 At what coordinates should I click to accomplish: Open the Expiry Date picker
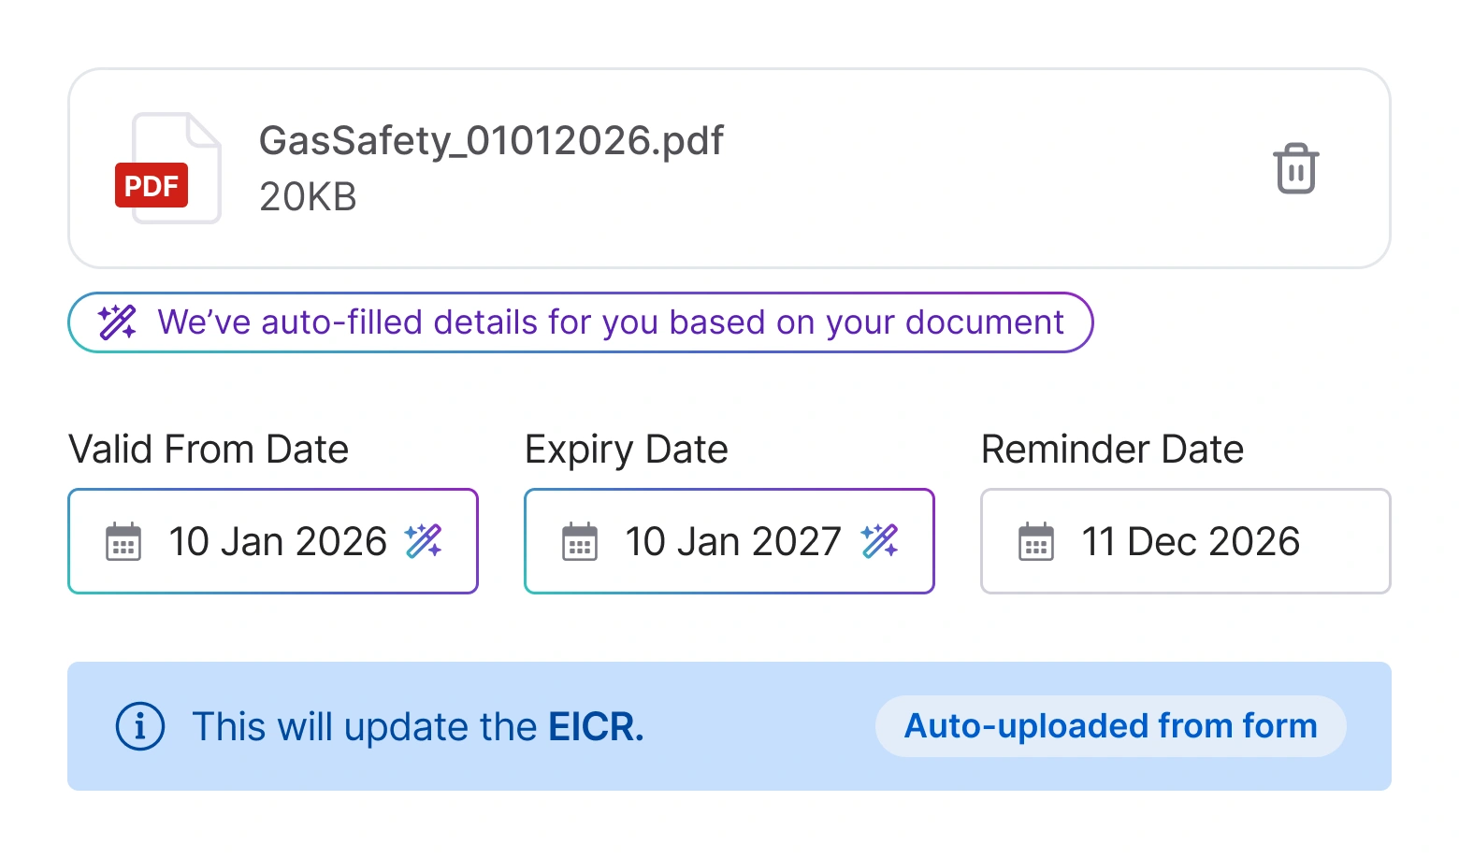coord(729,541)
